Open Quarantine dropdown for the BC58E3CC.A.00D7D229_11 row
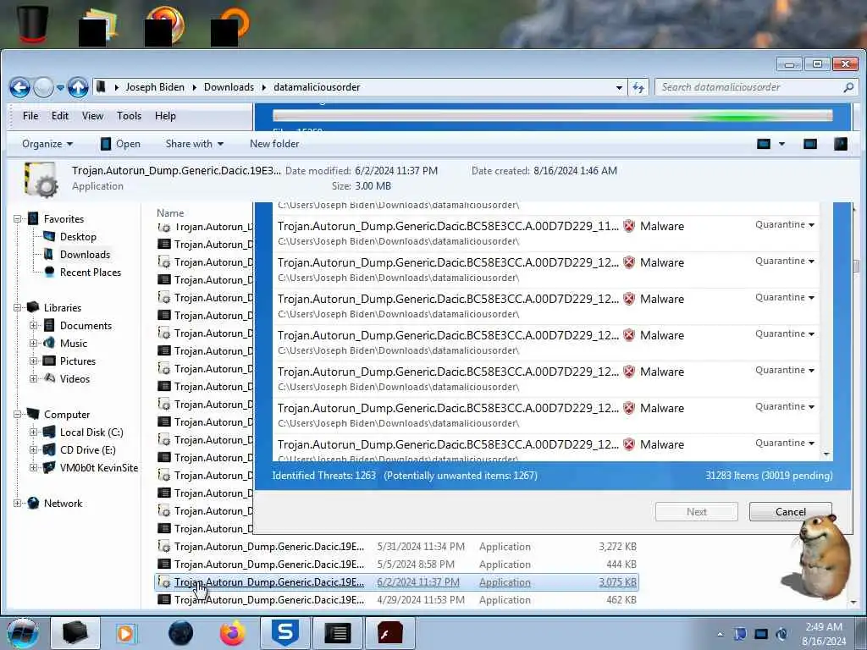The height and width of the screenshot is (650, 867). click(785, 224)
